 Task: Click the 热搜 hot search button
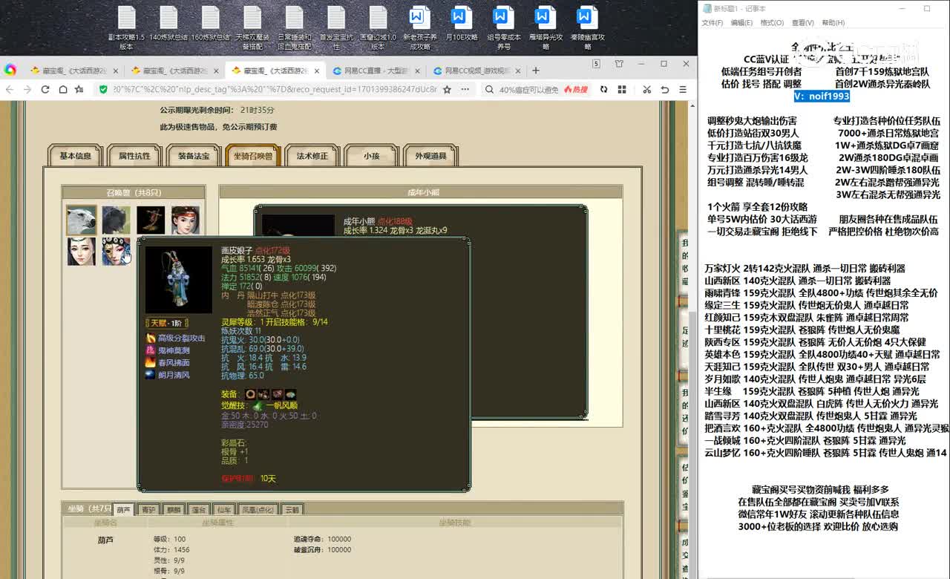point(576,89)
